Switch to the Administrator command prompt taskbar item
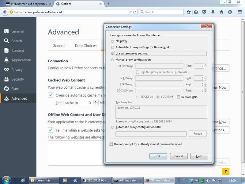245x184 pixels. [128, 180]
